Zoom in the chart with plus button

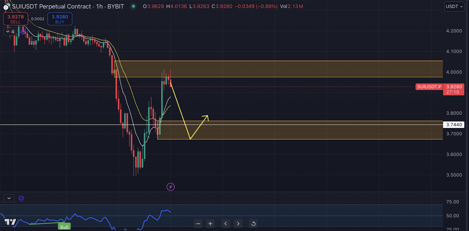click(210, 224)
